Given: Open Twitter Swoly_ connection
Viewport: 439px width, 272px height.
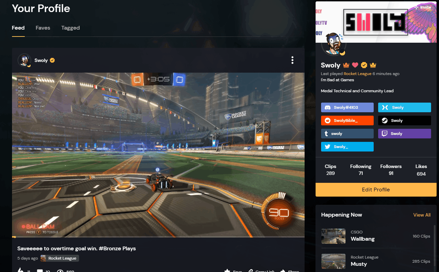Looking at the screenshot, I should tap(347, 147).
